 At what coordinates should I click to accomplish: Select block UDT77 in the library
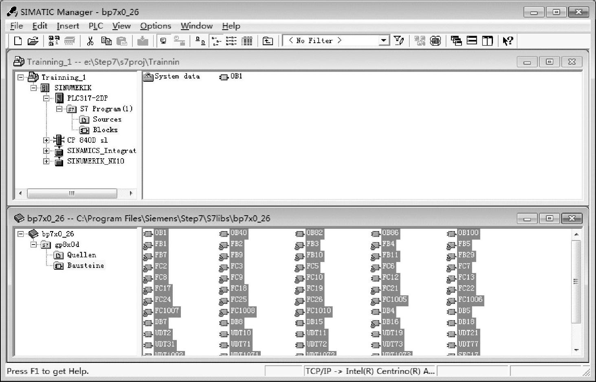pos(468,344)
